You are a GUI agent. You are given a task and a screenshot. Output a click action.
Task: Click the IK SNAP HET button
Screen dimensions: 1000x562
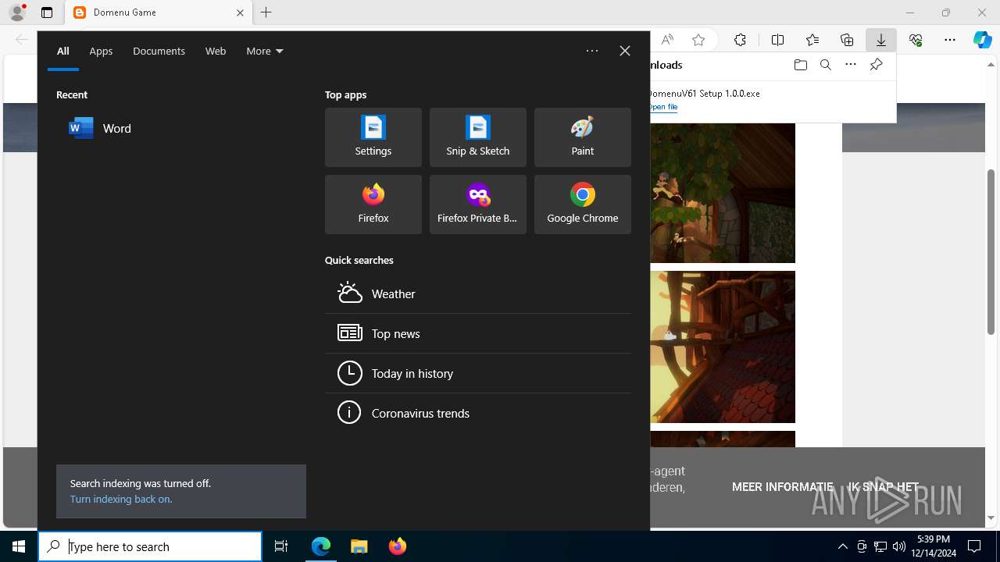884,486
